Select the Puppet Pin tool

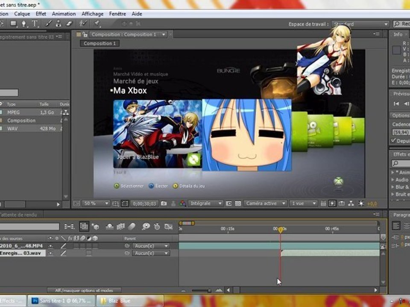coord(97,24)
